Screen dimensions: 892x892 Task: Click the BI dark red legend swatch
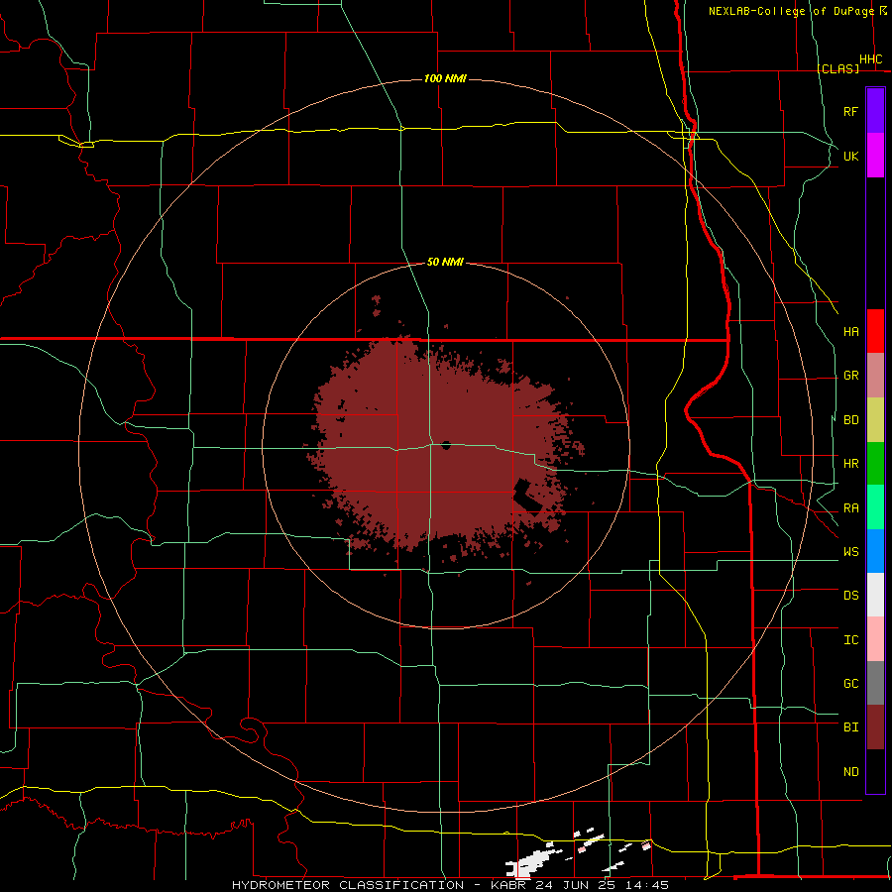(x=875, y=727)
